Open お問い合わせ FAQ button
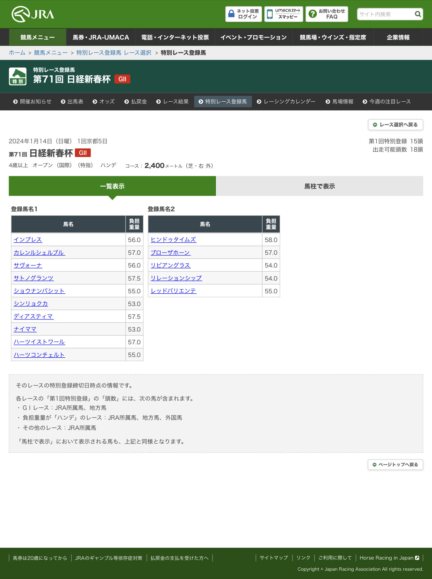 click(327, 14)
